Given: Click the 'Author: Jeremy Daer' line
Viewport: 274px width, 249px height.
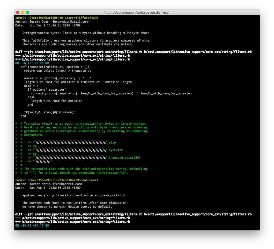Looking at the screenshot, I should pyautogui.click(x=52, y=22).
